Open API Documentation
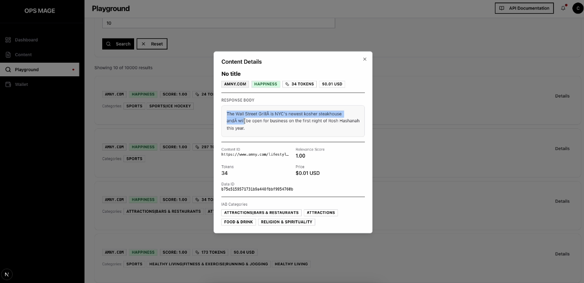584x283 pixels. click(x=524, y=8)
